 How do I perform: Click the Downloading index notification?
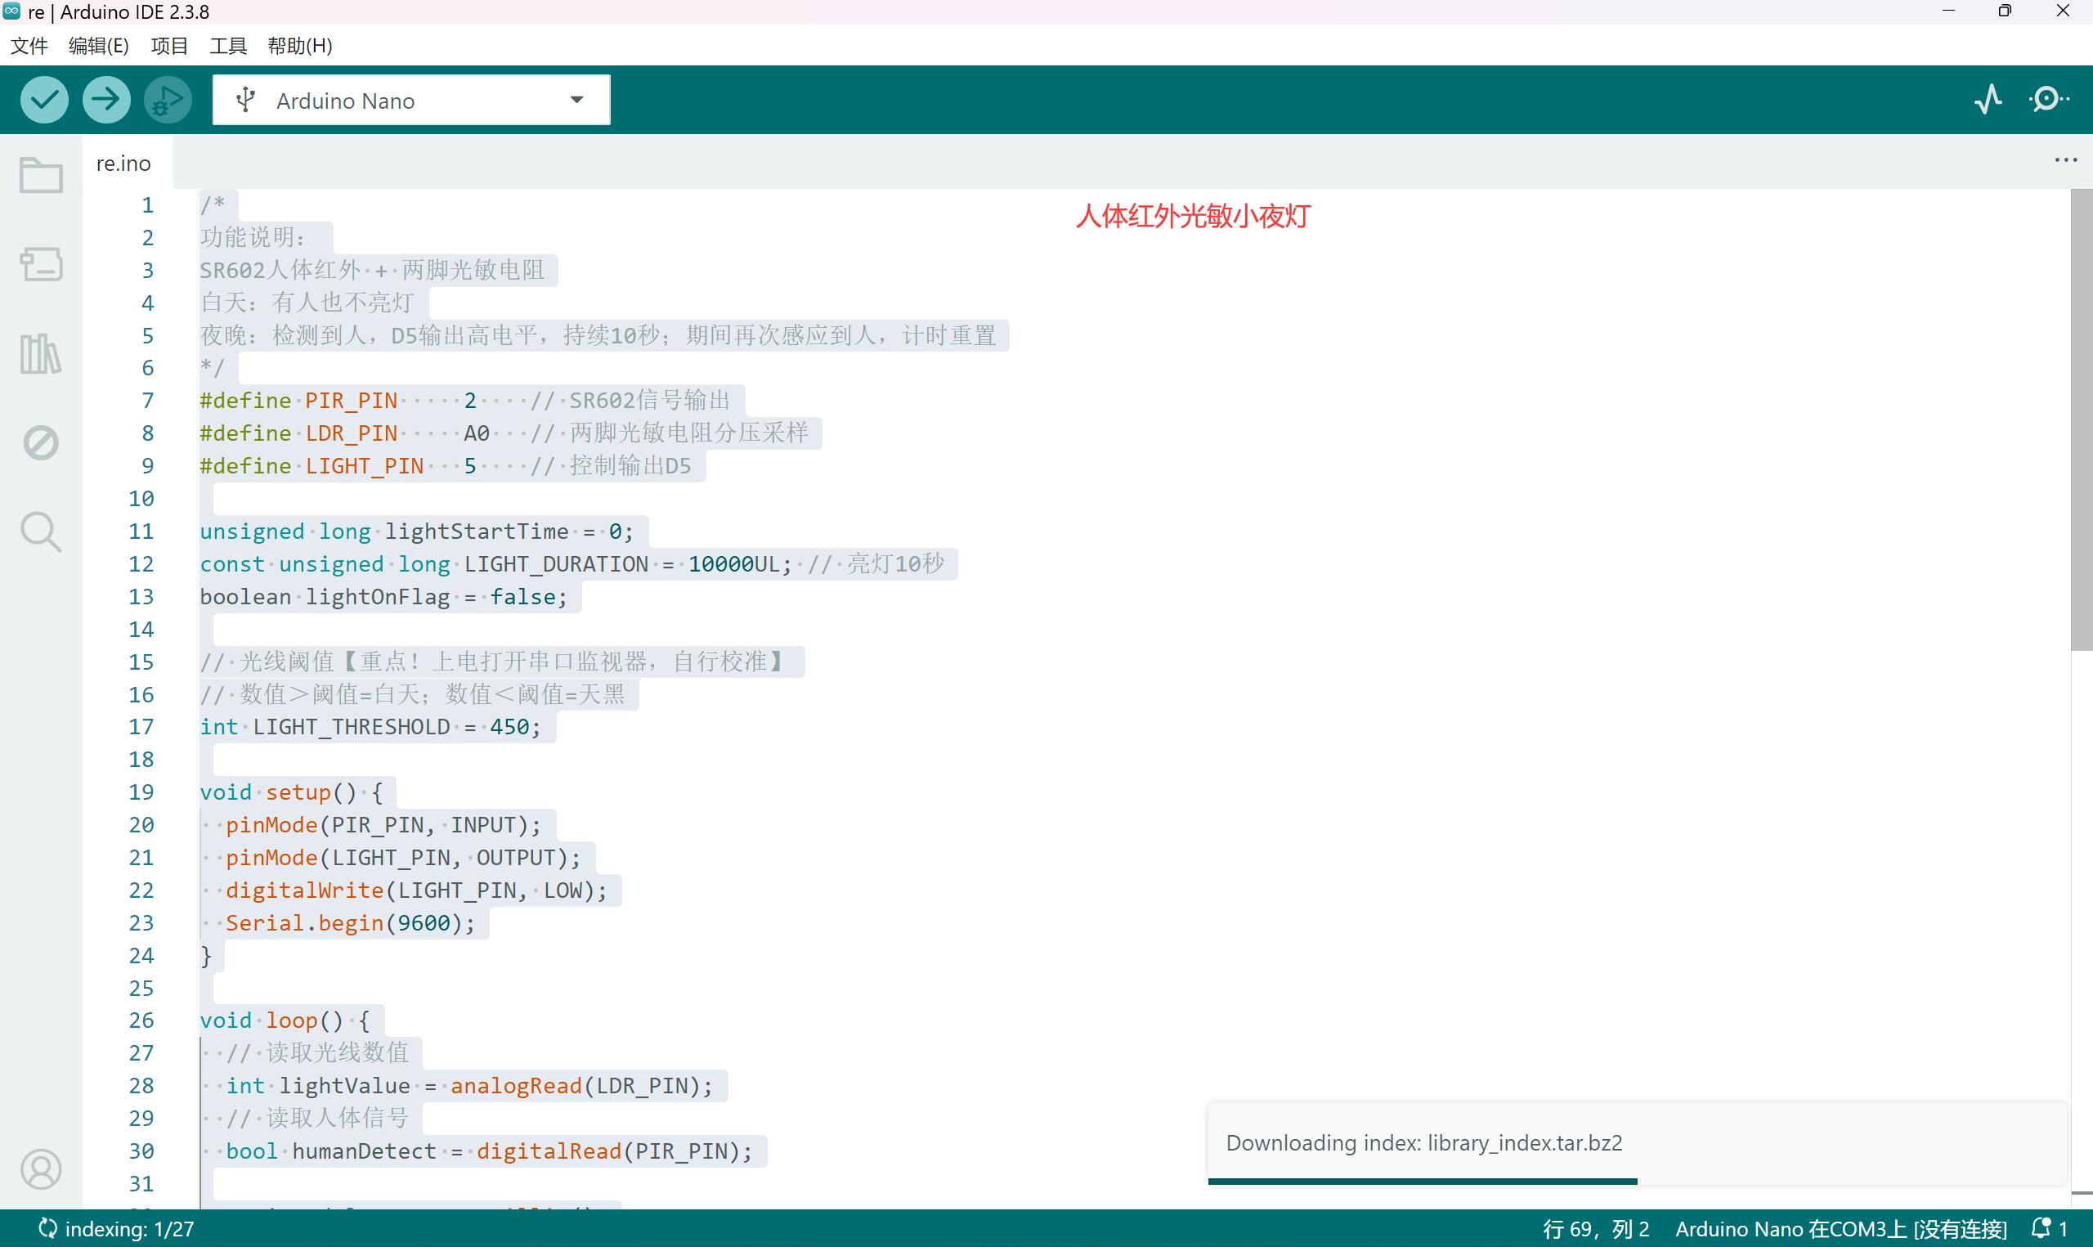(1636, 1143)
